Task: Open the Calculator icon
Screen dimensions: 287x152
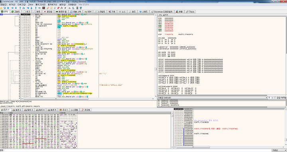Action: click(77, 8)
